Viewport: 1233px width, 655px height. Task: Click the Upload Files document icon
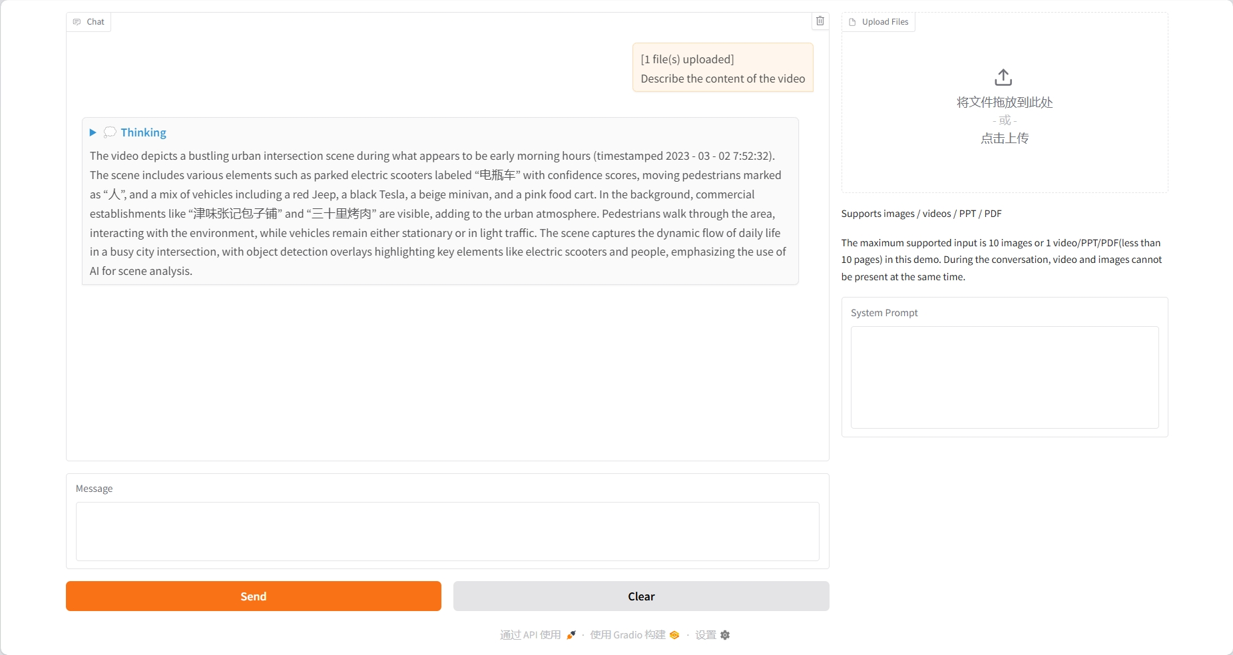click(852, 22)
